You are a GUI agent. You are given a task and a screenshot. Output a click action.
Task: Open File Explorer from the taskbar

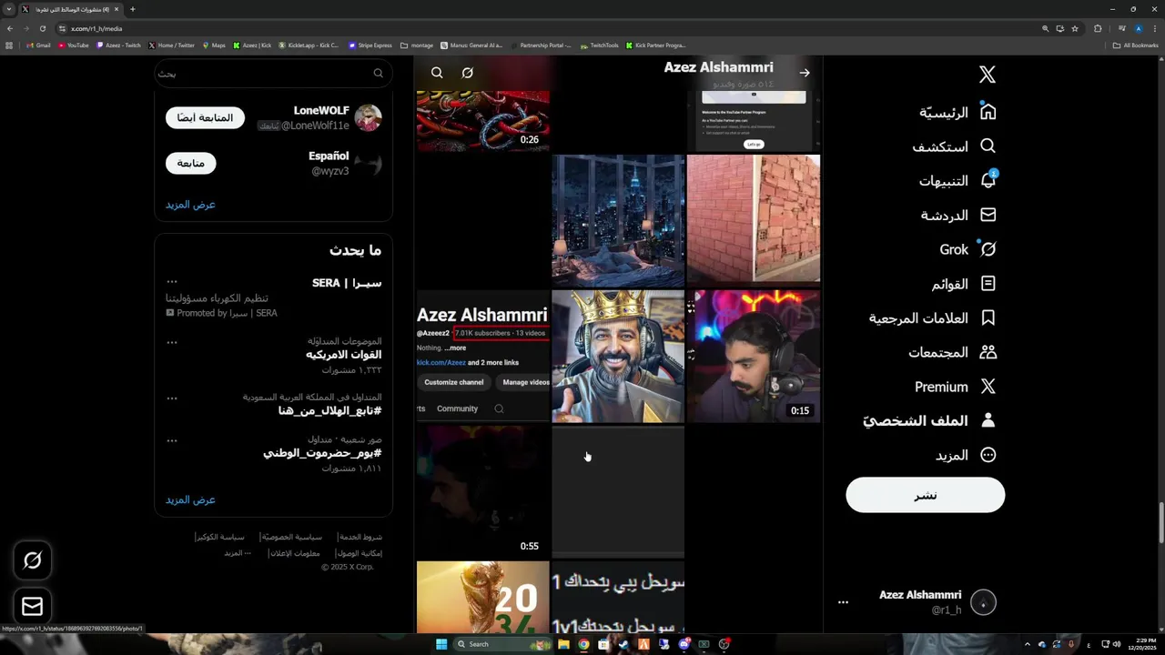[x=563, y=644]
